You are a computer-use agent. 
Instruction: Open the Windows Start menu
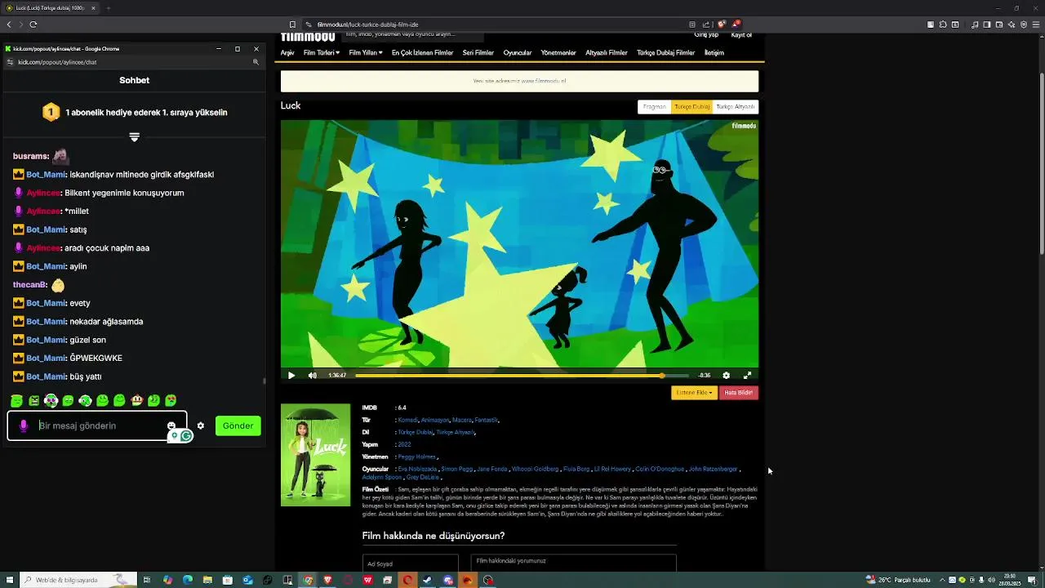click(9, 580)
